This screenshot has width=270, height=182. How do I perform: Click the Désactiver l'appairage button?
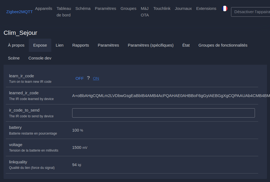tap(251, 12)
